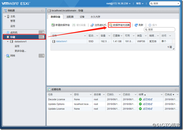Open result link for Update Options task
This screenshot has height=130, width=183.
pyautogui.click(x=147, y=104)
